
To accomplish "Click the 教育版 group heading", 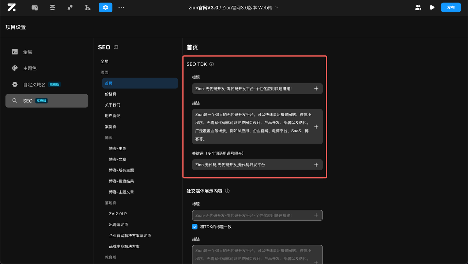I will click(x=111, y=257).
